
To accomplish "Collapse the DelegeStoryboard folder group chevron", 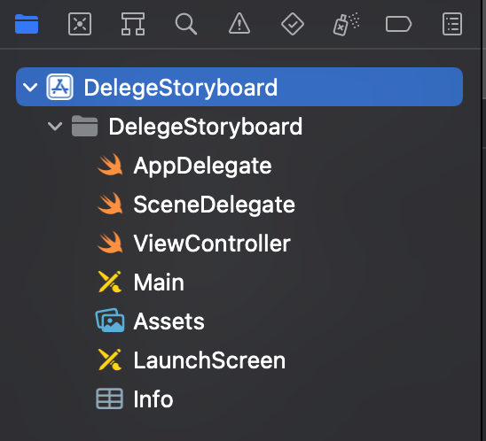I will pyautogui.click(x=55, y=127).
